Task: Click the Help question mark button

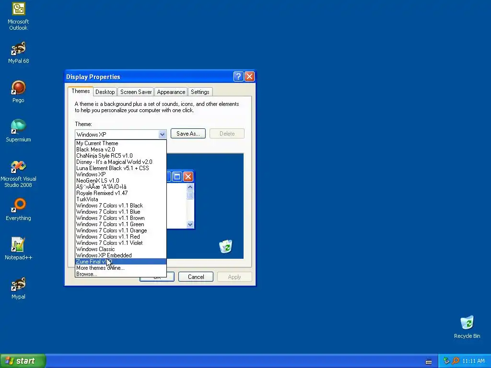Action: click(238, 76)
